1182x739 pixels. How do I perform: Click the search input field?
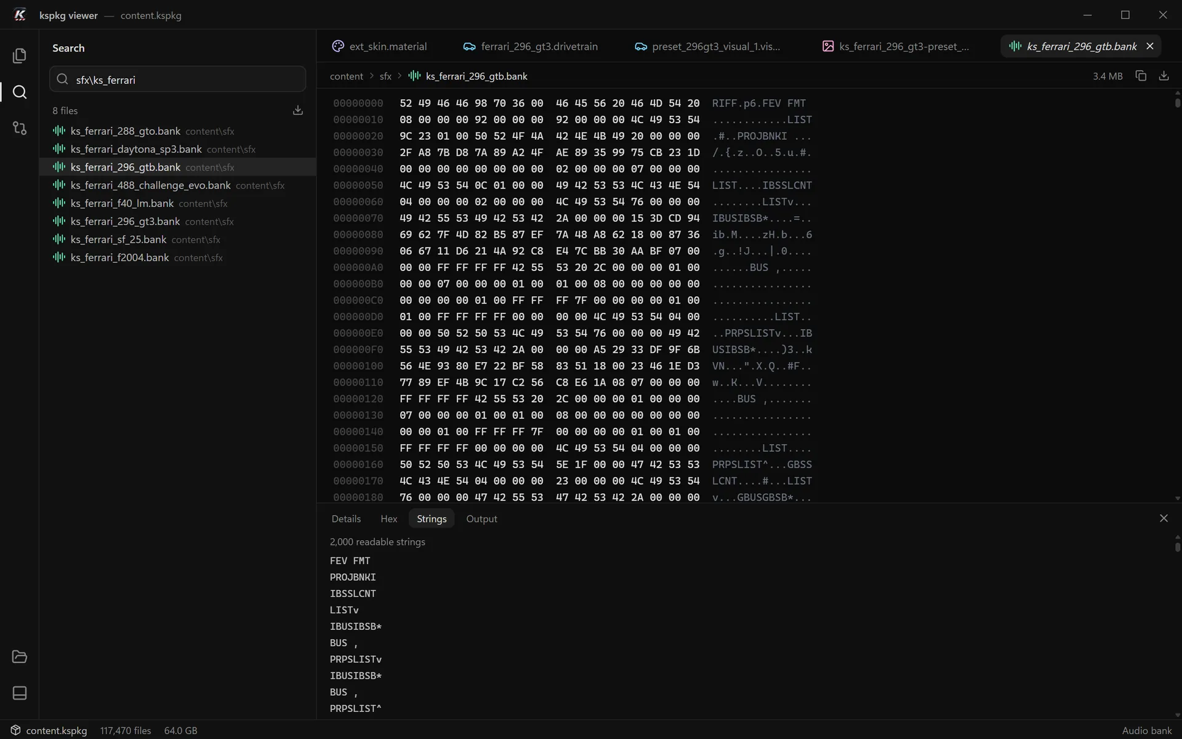(x=178, y=79)
